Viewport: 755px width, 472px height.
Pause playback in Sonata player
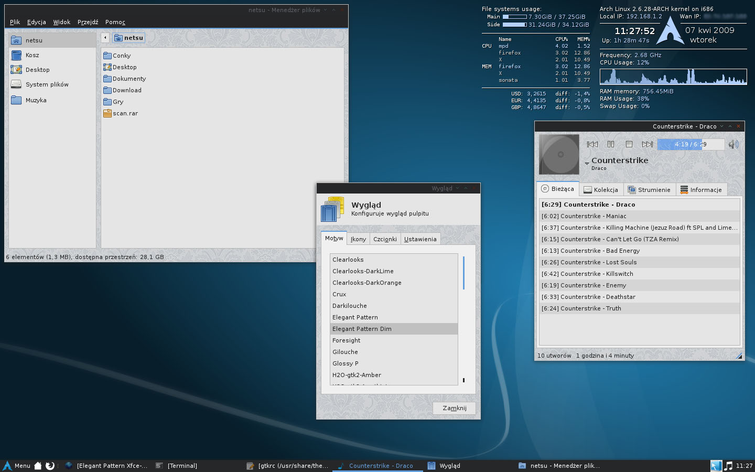(611, 144)
